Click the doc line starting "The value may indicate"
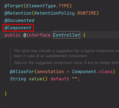 tap(66, 51)
